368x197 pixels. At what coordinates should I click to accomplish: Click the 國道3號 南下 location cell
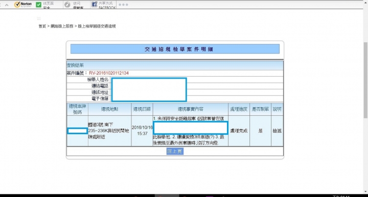coord(109,131)
